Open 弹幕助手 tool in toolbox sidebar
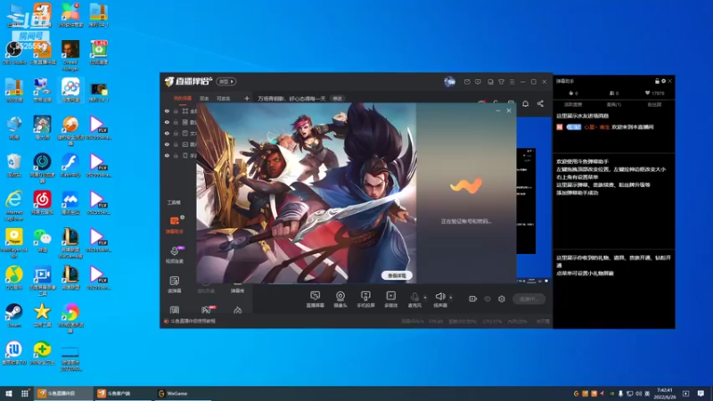713x401 pixels. coord(175,225)
